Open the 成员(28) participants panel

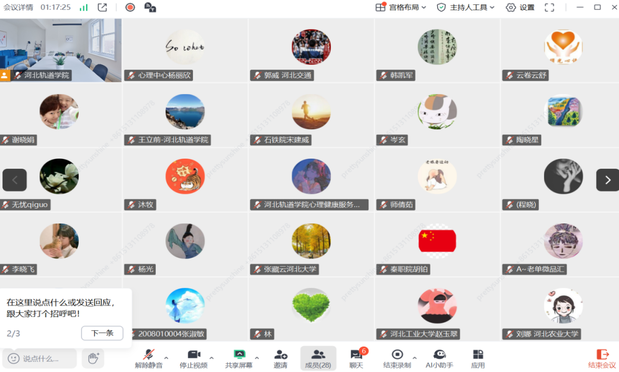pyautogui.click(x=318, y=359)
